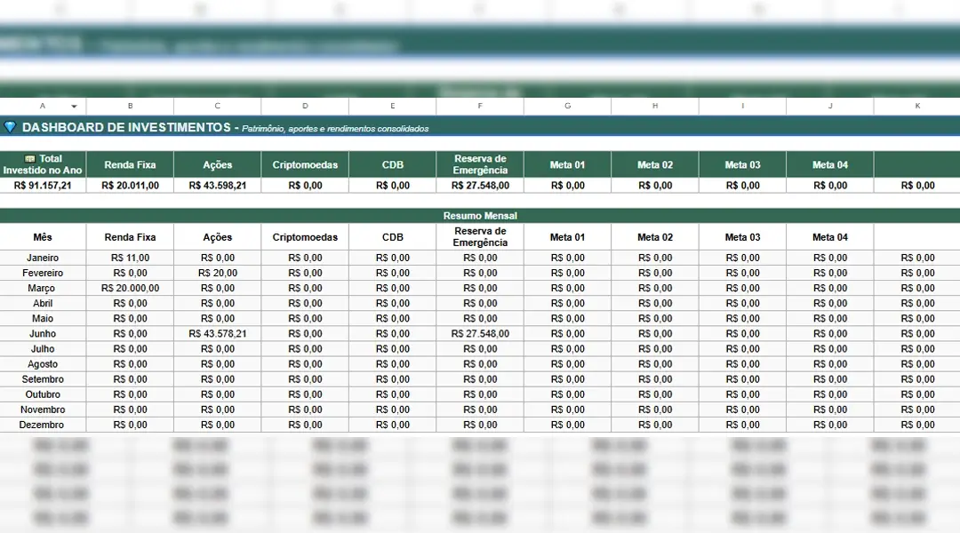Open the column A dropdown arrow

click(x=74, y=107)
